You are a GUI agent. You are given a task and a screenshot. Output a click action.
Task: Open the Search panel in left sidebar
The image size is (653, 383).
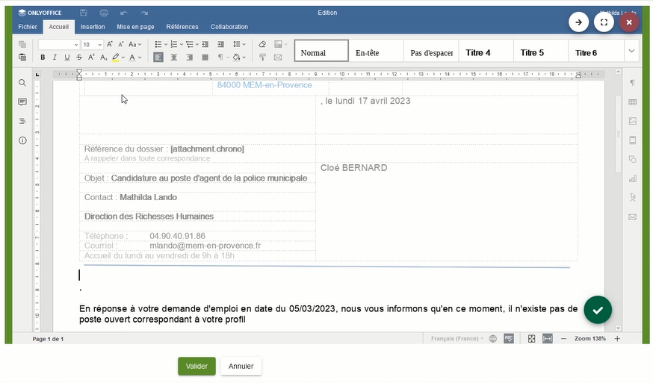click(22, 83)
